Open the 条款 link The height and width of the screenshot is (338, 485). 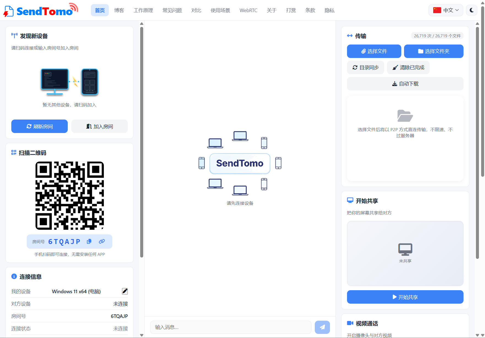310,10
